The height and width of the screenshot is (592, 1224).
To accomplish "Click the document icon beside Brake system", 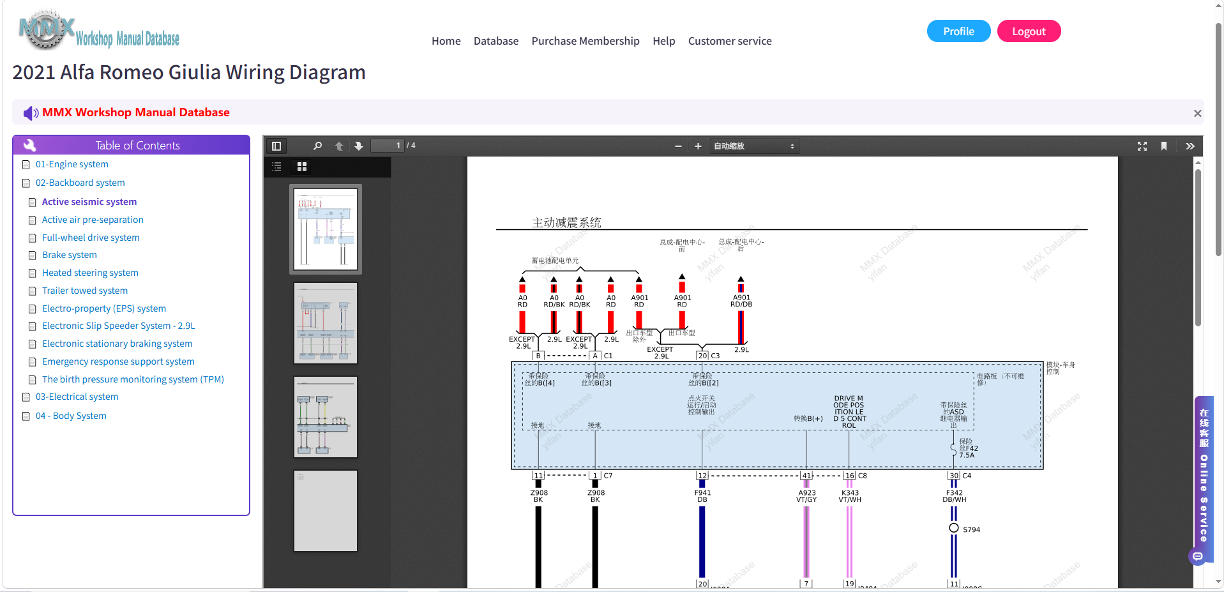I will tap(33, 255).
